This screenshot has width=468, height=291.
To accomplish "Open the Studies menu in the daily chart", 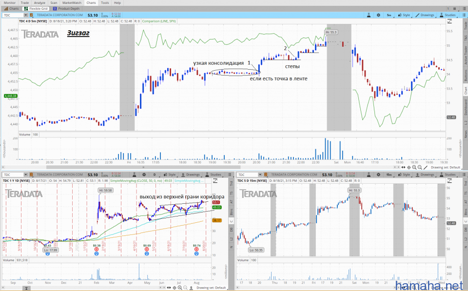I will (x=213, y=175).
